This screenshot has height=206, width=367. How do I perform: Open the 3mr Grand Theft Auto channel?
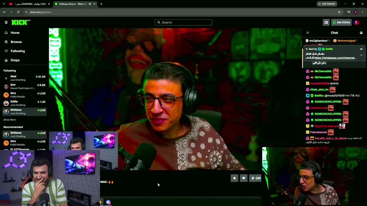[25, 86]
